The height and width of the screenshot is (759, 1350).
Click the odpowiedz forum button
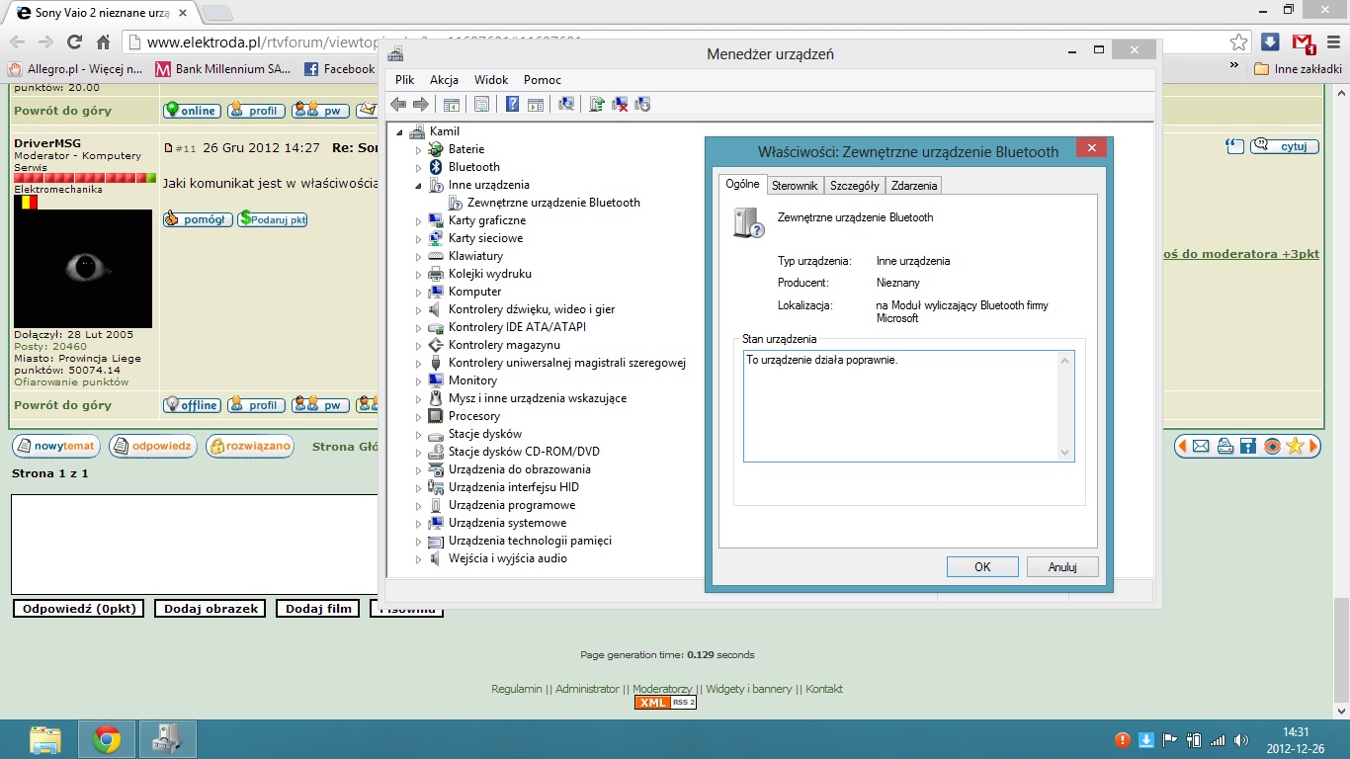coord(153,447)
